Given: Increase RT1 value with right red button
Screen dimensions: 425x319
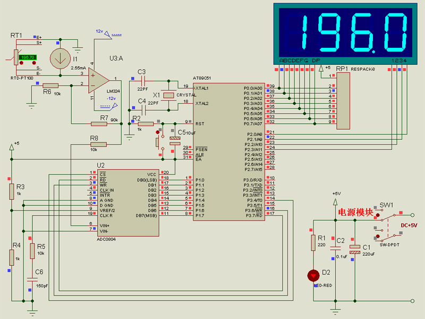Looking at the screenshot, I should point(34,63).
